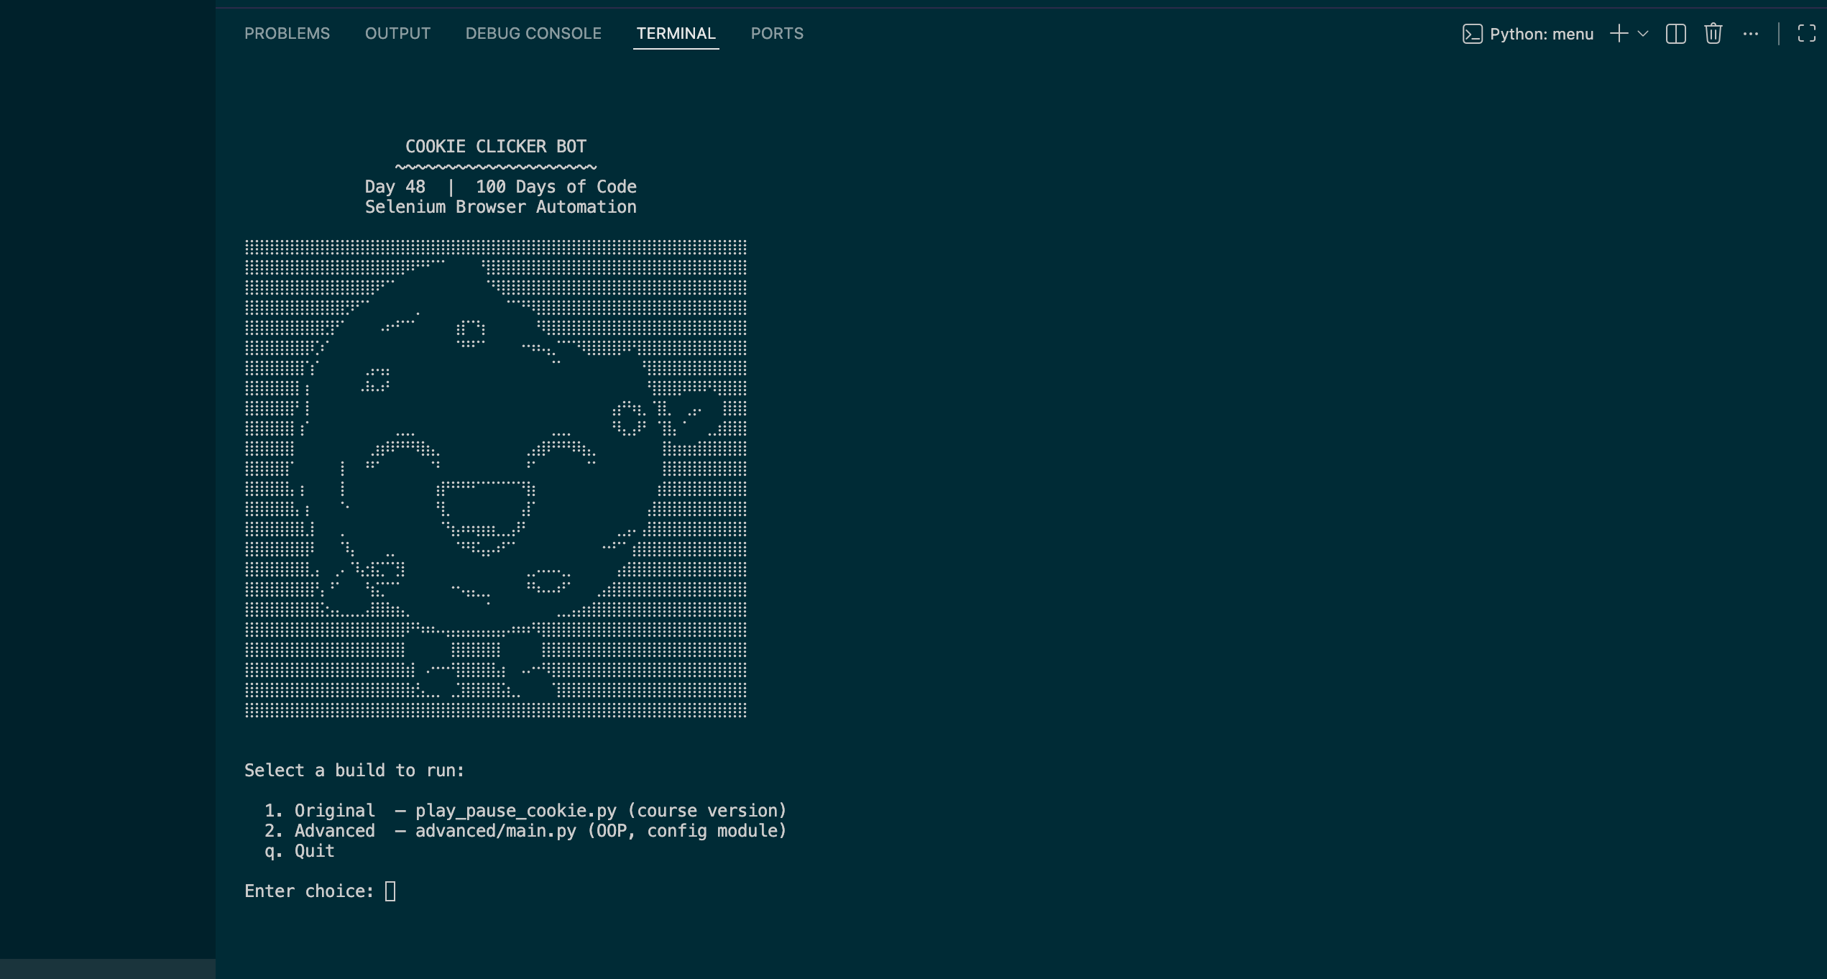
Task: Click option 2 Advanced advanced/main.py line
Action: 525,831
